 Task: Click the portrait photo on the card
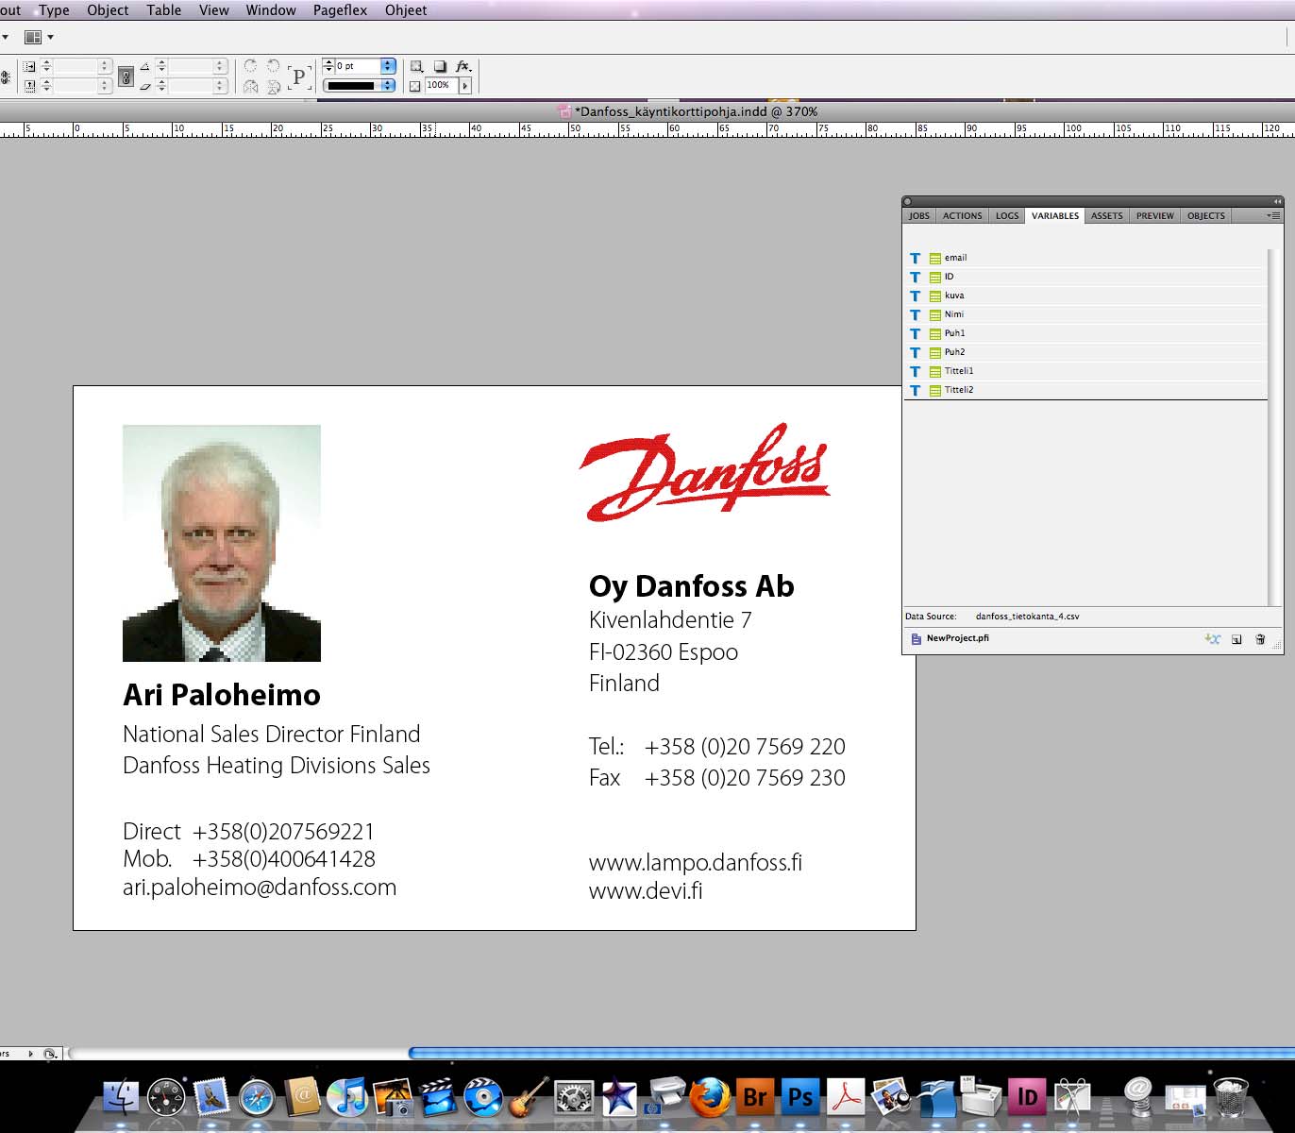coord(222,543)
